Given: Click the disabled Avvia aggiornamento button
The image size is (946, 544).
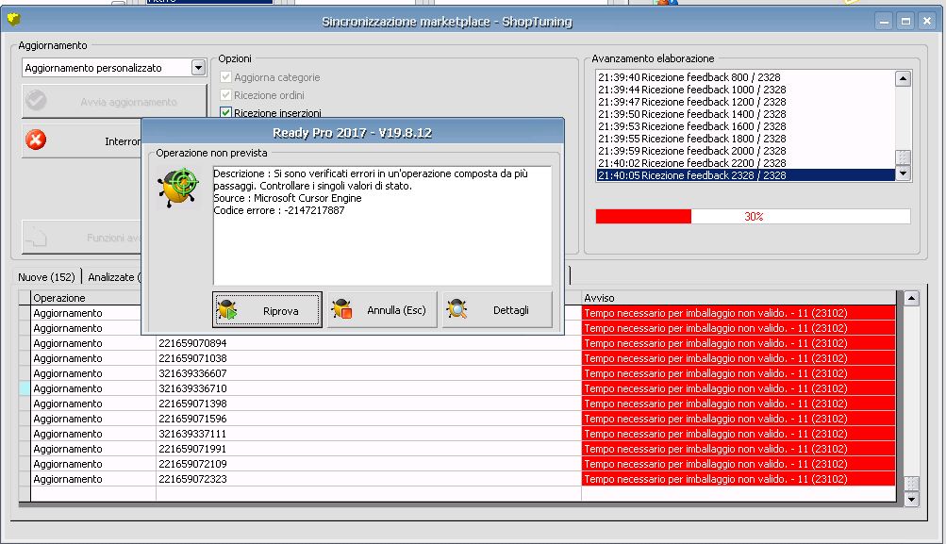Looking at the screenshot, I should pyautogui.click(x=115, y=101).
